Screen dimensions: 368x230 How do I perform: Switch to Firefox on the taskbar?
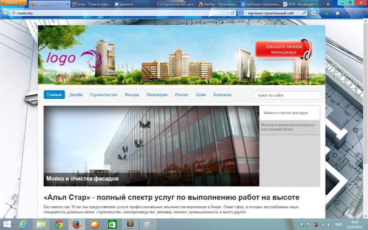[77, 224]
